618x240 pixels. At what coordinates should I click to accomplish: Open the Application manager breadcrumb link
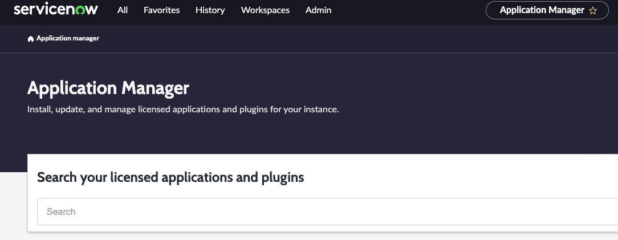click(68, 38)
